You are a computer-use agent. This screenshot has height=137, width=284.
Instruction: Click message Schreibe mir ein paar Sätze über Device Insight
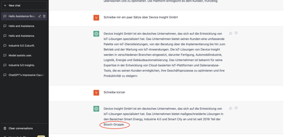click(x=141, y=17)
